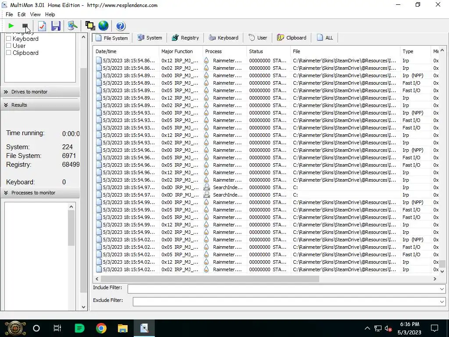Sort by the File column header
This screenshot has height=337, width=449.
(345, 51)
